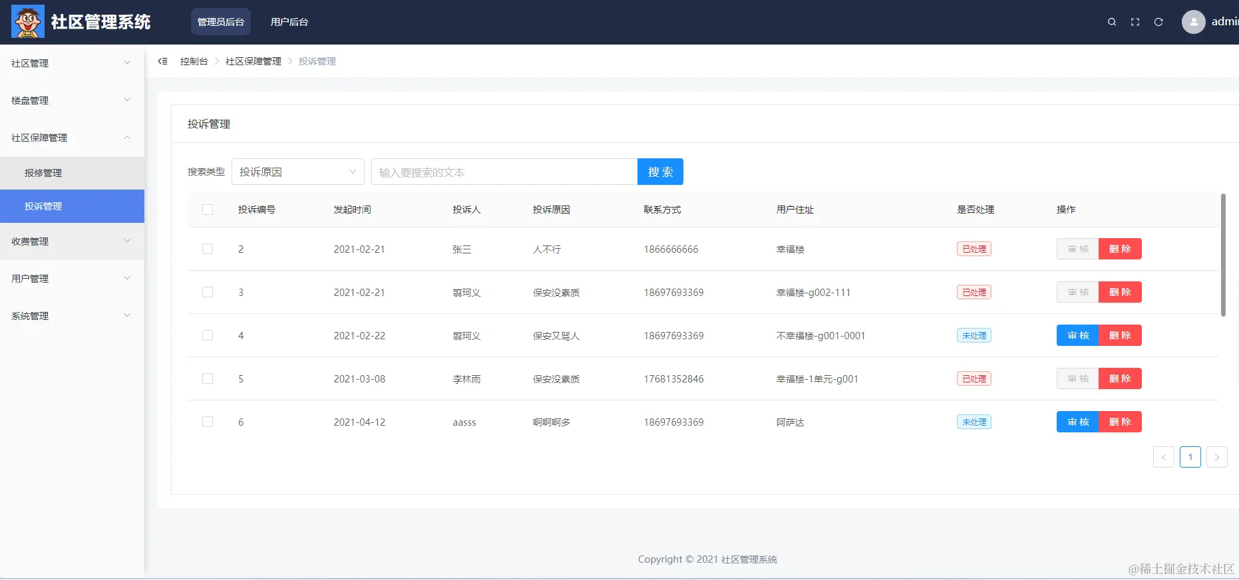This screenshot has width=1239, height=580.
Task: Open the 投诉原因 search type dropdown
Action: 298,172
